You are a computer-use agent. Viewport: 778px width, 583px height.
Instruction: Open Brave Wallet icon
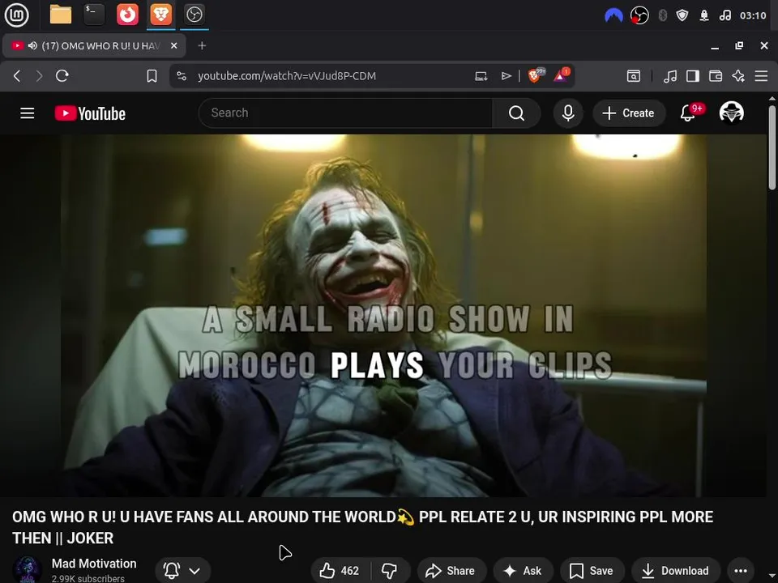point(716,76)
